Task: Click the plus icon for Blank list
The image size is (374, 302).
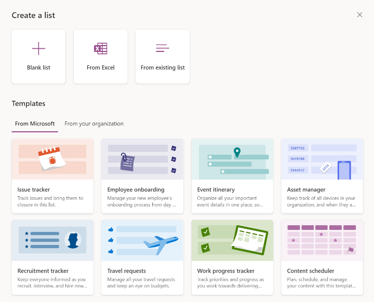Action: pyautogui.click(x=38, y=48)
